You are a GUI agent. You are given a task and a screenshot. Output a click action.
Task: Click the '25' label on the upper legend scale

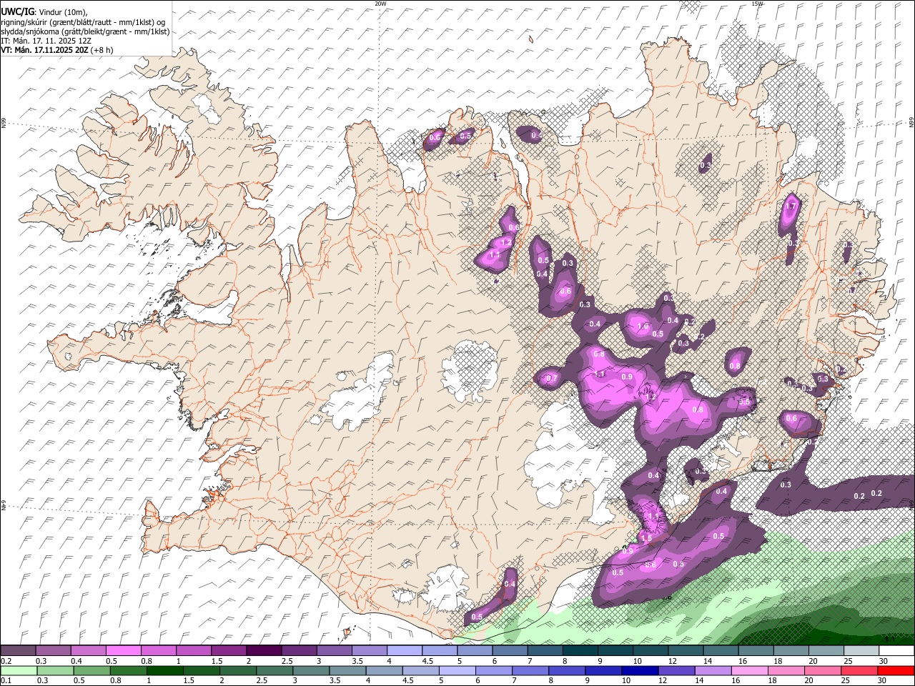848,661
